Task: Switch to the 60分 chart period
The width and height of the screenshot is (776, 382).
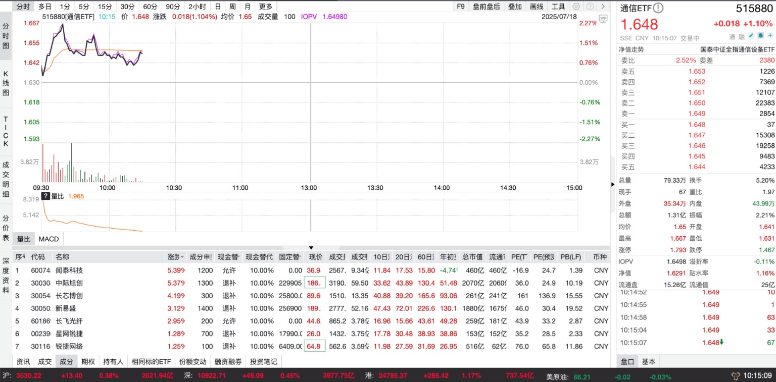Action: (150, 7)
